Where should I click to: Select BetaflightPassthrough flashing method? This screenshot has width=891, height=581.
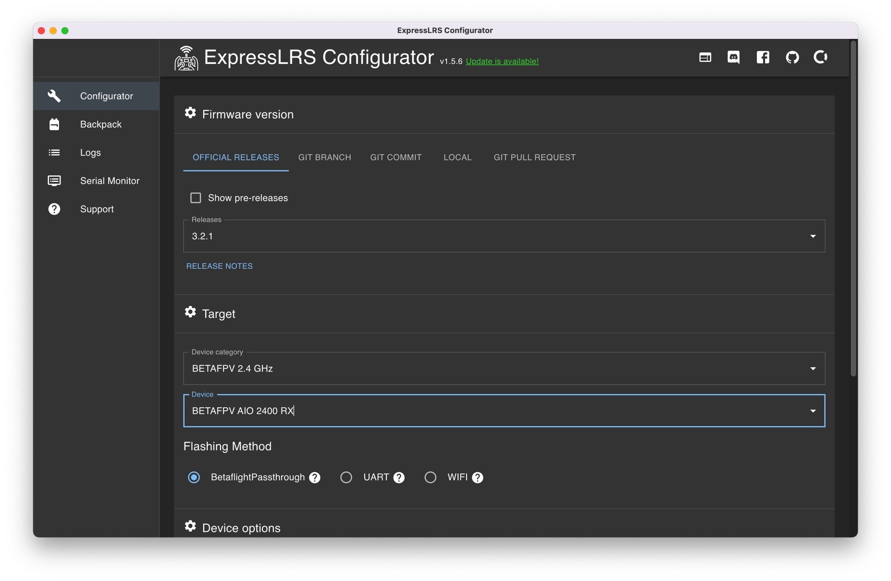click(194, 477)
